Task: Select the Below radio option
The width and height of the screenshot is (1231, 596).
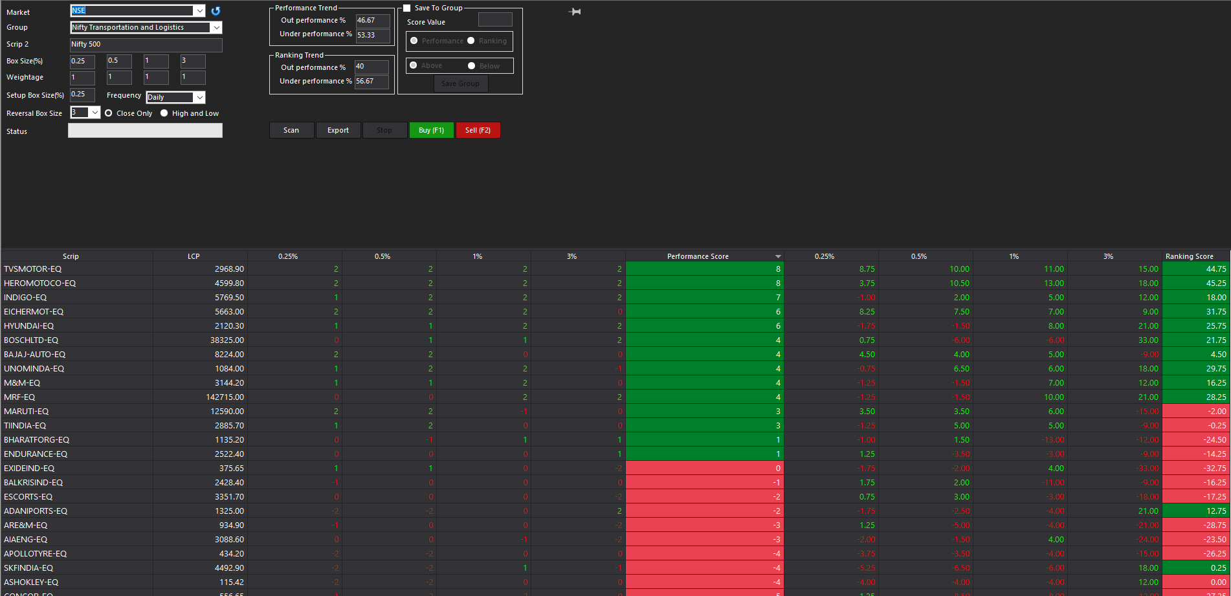Action: coord(472,66)
